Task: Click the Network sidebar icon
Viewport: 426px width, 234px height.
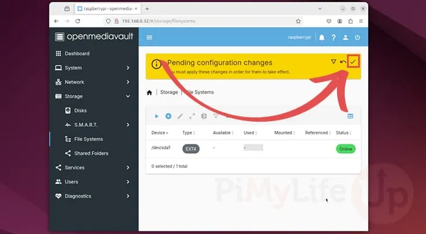Action: [x=59, y=82]
